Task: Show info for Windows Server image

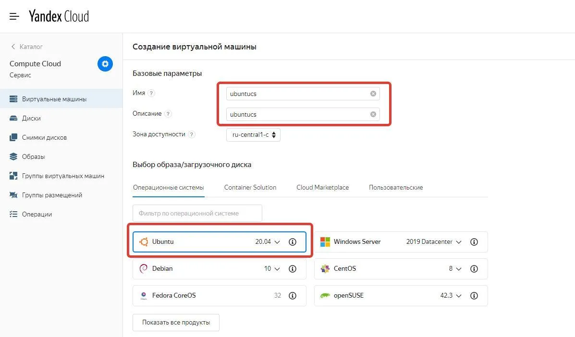Action: click(474, 242)
